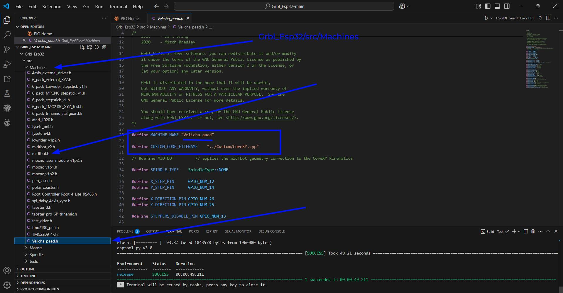
Task: Expand the Project Components section
Action: (x=62, y=289)
